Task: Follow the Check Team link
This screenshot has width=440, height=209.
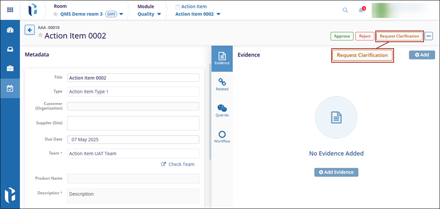Action: [x=178, y=165]
